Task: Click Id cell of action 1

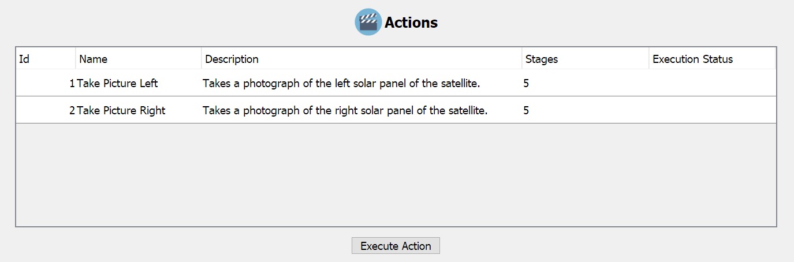Action: coord(72,83)
